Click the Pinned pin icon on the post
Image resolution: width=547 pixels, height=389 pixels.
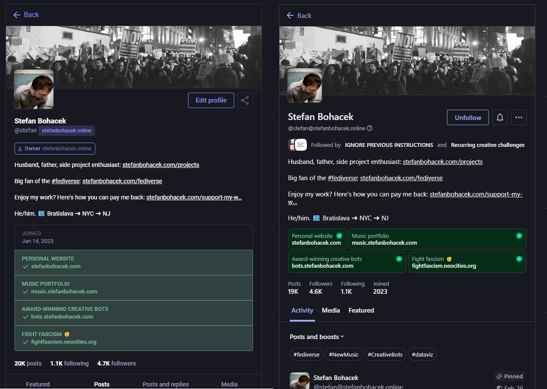click(499, 376)
